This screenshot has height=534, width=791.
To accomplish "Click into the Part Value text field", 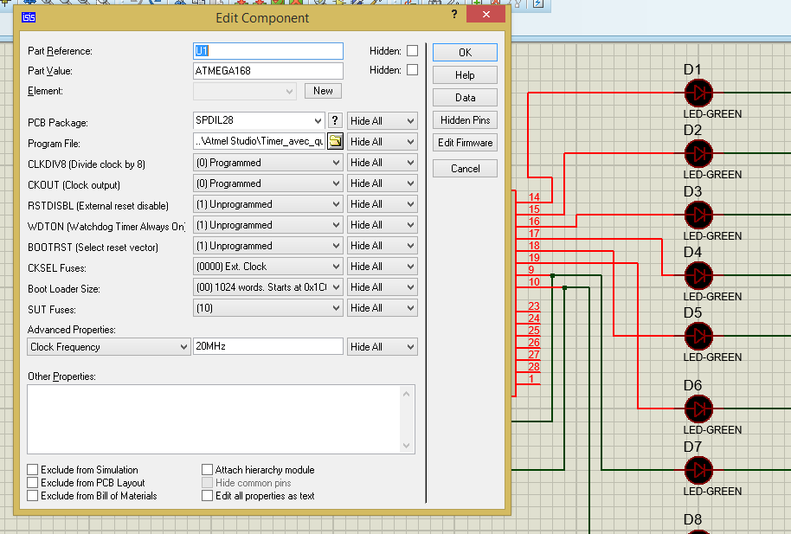I will 268,71.
